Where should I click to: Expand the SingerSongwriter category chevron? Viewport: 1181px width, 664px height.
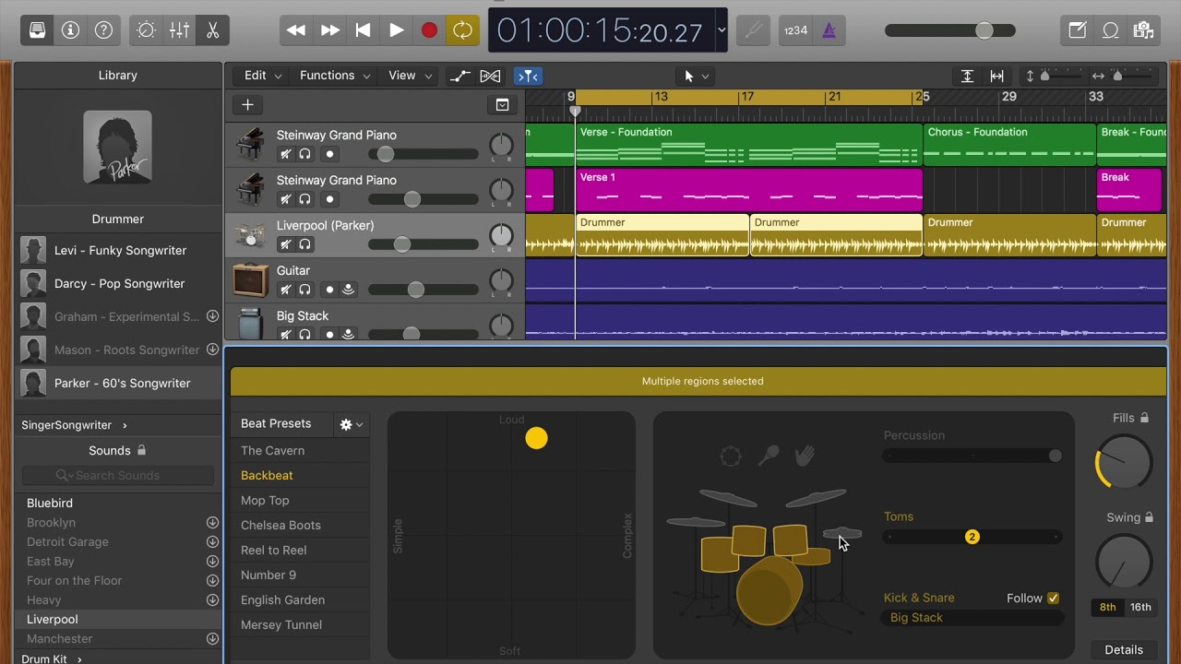pyautogui.click(x=125, y=425)
